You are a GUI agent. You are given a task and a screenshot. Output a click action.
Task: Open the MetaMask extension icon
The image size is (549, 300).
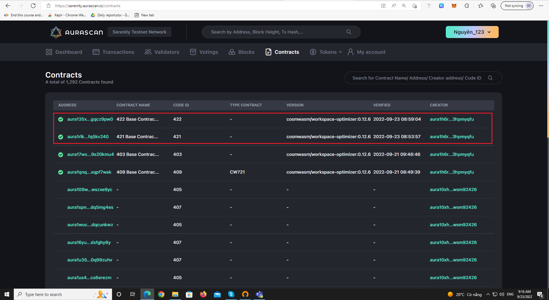click(454, 6)
